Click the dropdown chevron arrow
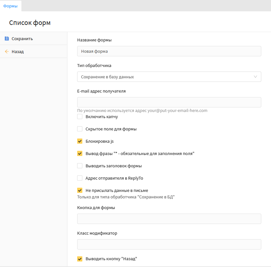The image size is (271, 267). tap(255, 77)
